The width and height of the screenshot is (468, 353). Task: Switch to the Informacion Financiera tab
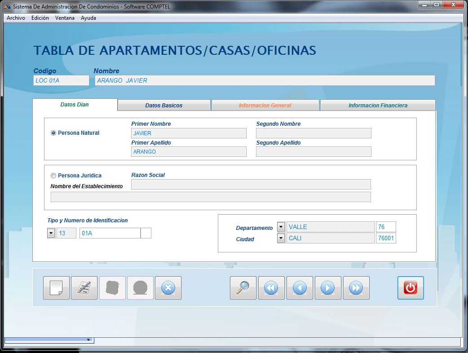tap(378, 106)
